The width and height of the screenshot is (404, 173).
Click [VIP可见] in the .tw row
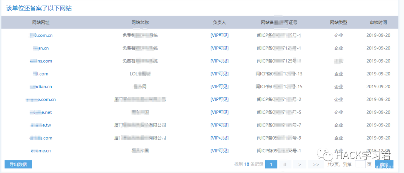[x=220, y=125]
